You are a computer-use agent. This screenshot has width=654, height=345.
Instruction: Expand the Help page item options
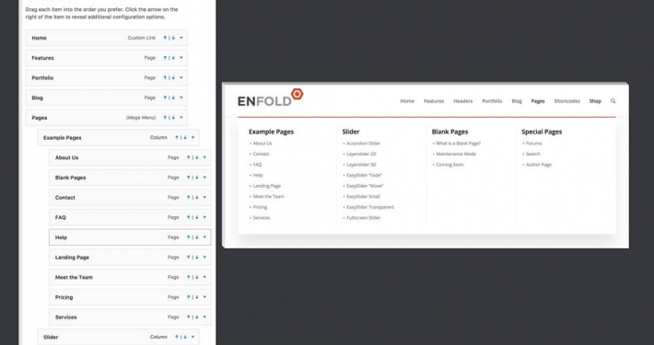point(204,237)
